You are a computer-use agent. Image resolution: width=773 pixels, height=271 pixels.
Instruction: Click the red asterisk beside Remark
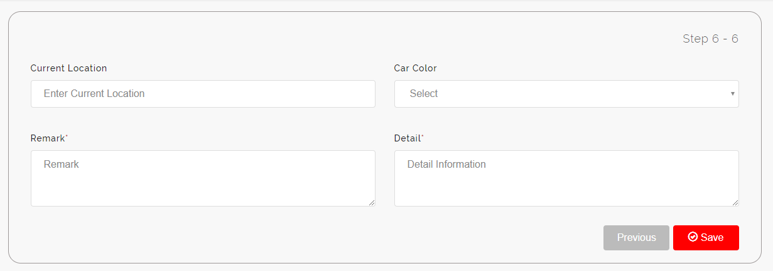tap(67, 136)
